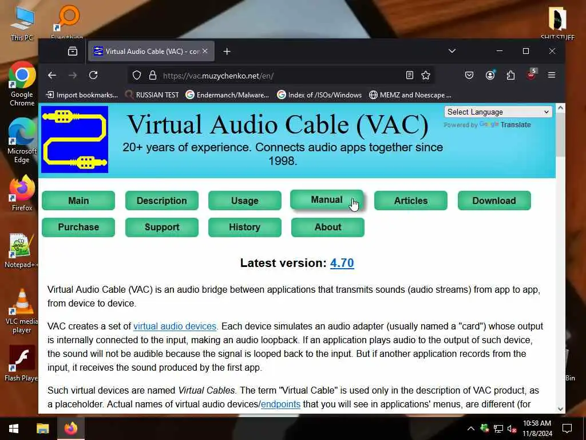This screenshot has width=586, height=440.
Task: Open the Select Language dropdown
Action: 498,112
